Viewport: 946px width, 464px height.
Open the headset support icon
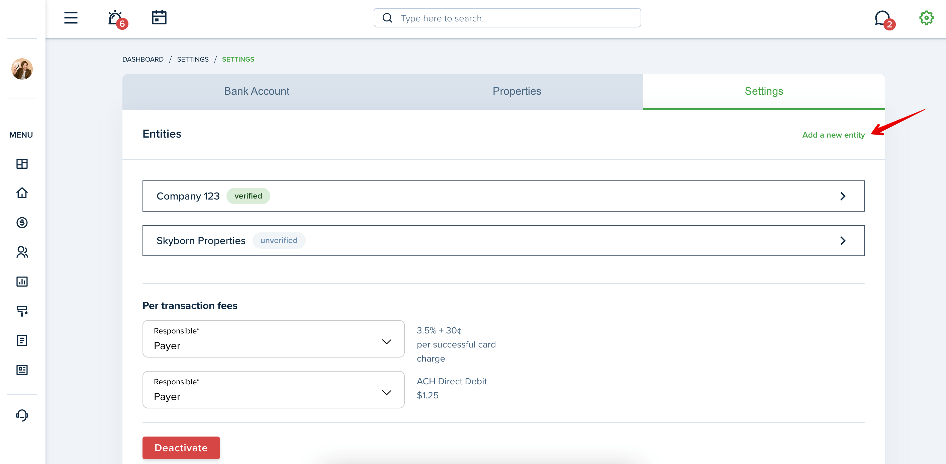point(22,415)
